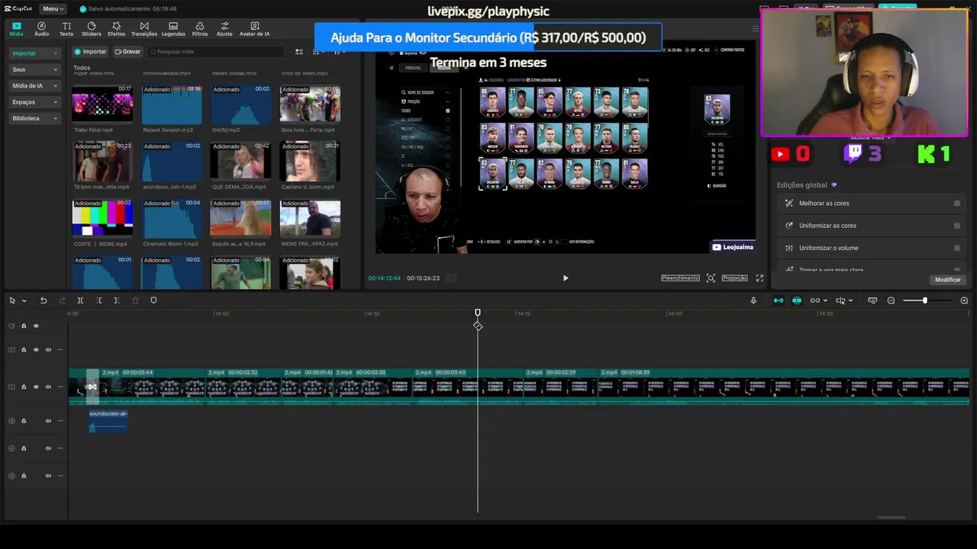
Task: Click the caption track icon near zoom
Action: click(x=872, y=300)
